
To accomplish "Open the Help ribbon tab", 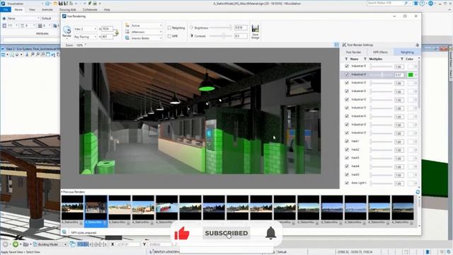I will tap(107, 9).
